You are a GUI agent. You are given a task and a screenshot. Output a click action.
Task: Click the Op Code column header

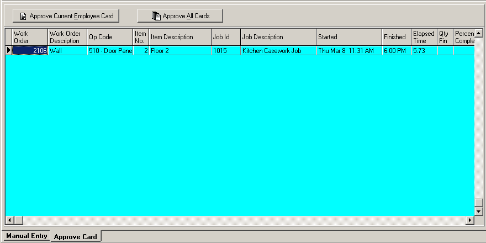coord(110,37)
